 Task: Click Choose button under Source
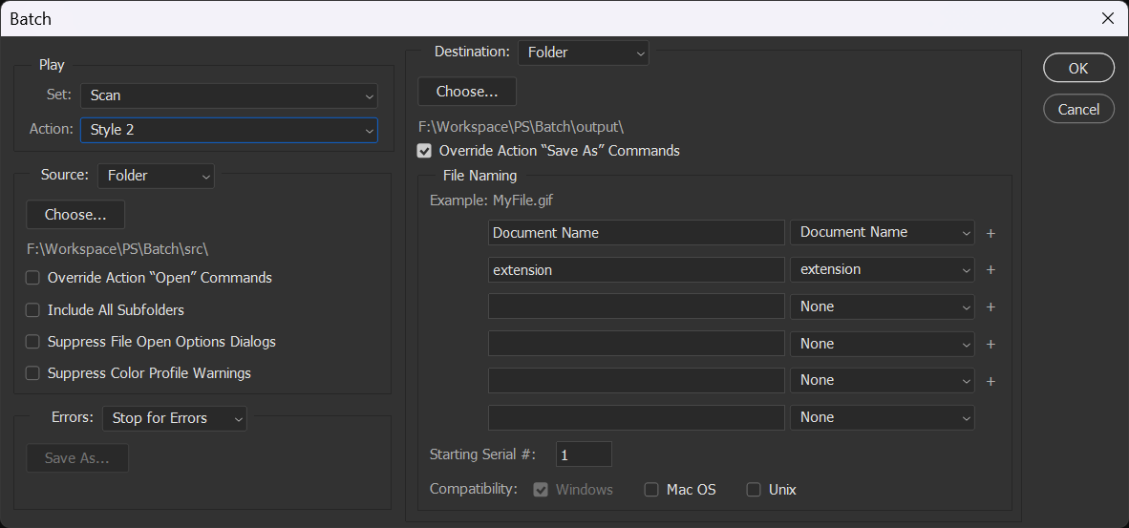coord(75,215)
